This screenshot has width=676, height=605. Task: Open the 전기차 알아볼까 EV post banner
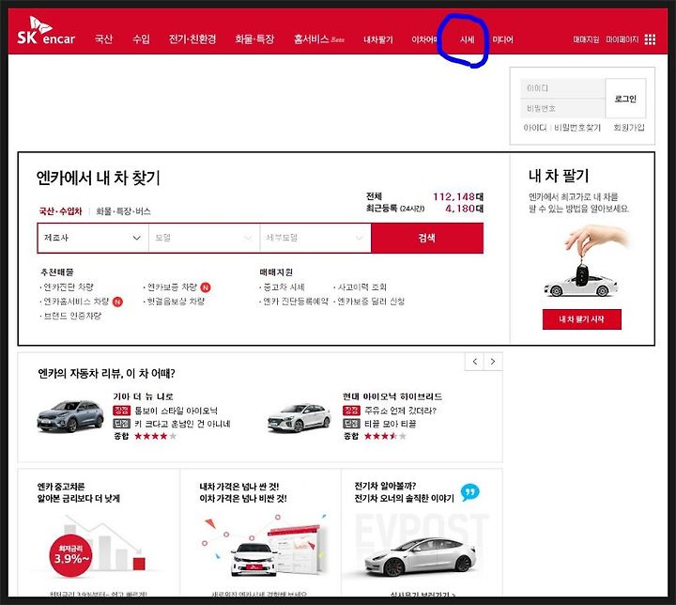click(x=422, y=533)
